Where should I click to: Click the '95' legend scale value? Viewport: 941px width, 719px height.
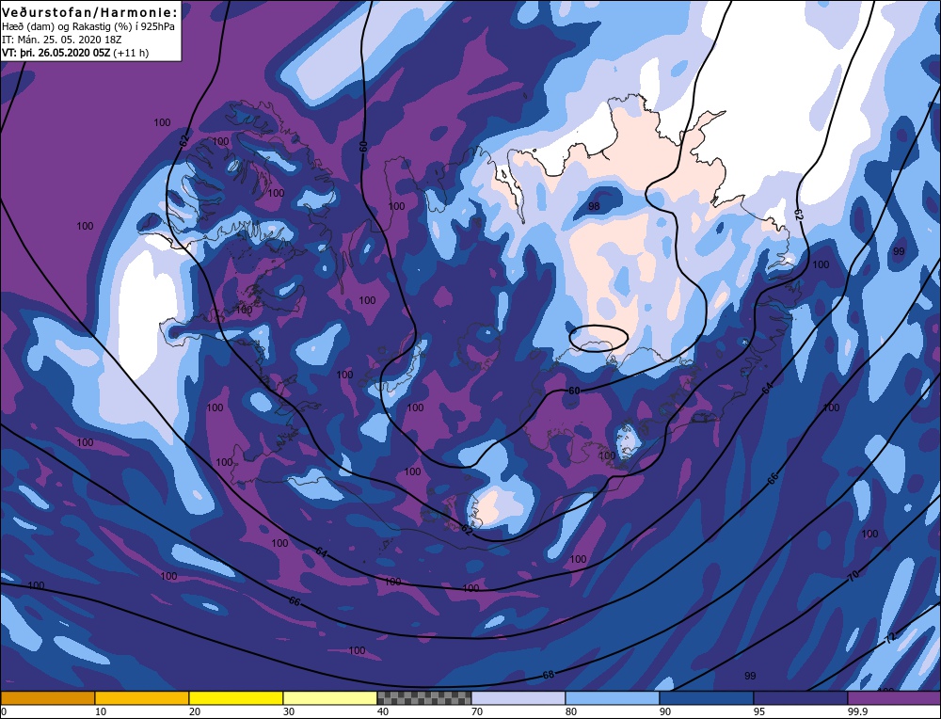tap(758, 711)
